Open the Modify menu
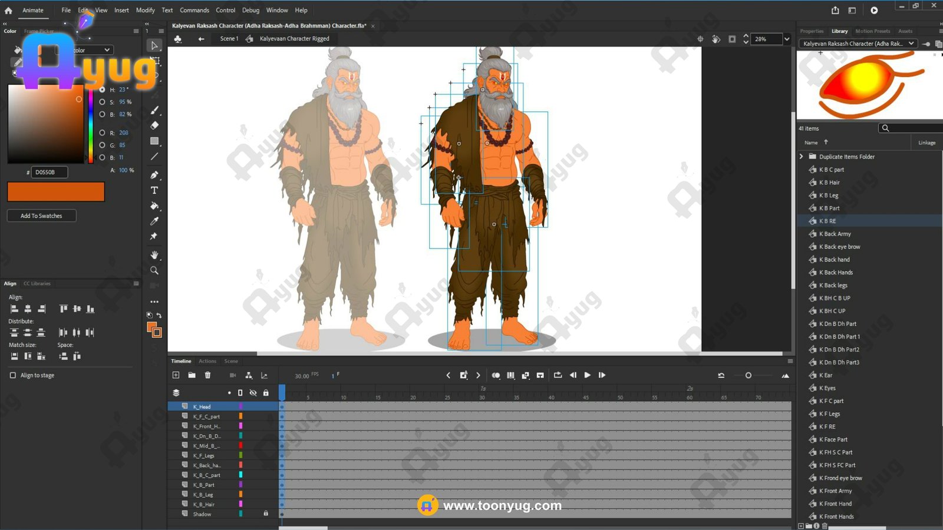 [x=145, y=10]
